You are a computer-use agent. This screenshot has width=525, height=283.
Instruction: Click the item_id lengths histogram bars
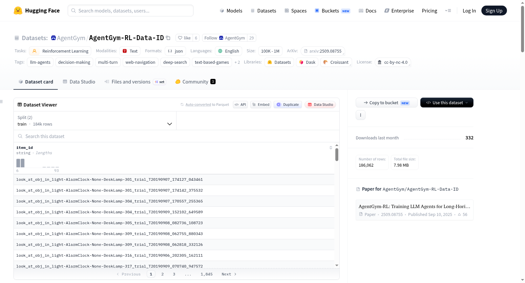point(38,163)
